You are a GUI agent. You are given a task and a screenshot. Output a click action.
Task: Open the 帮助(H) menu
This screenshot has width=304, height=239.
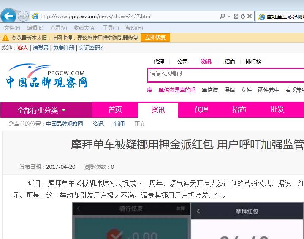point(134,28)
